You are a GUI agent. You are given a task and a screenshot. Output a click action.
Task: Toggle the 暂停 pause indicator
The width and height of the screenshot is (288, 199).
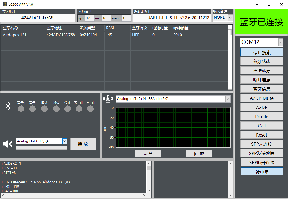[56, 109]
